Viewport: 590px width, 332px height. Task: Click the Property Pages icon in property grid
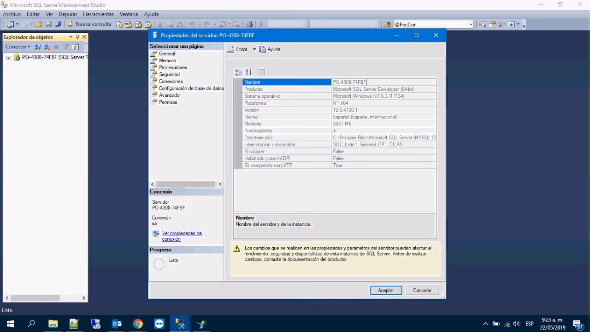261,72
